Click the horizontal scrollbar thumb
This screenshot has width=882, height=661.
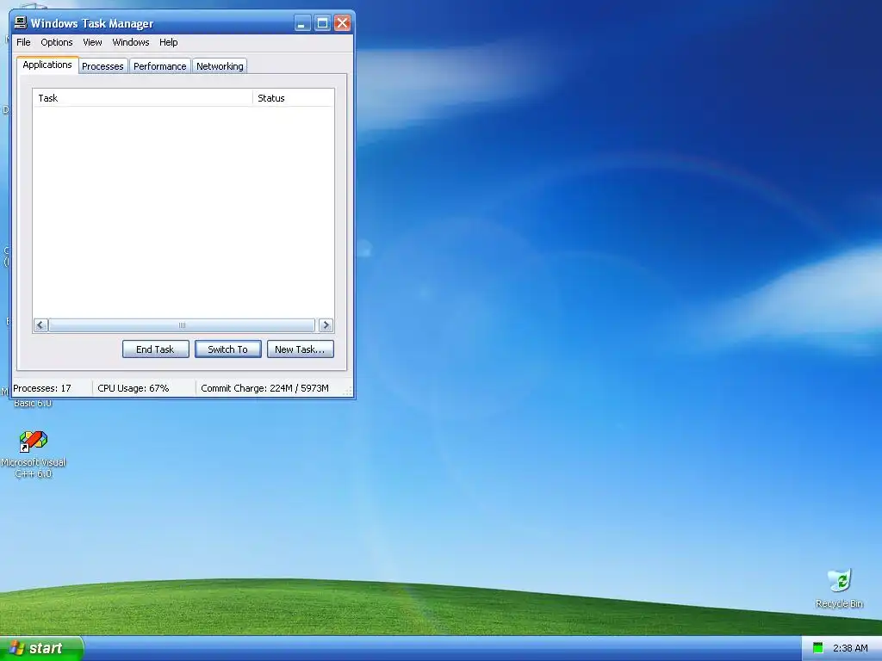pos(182,324)
